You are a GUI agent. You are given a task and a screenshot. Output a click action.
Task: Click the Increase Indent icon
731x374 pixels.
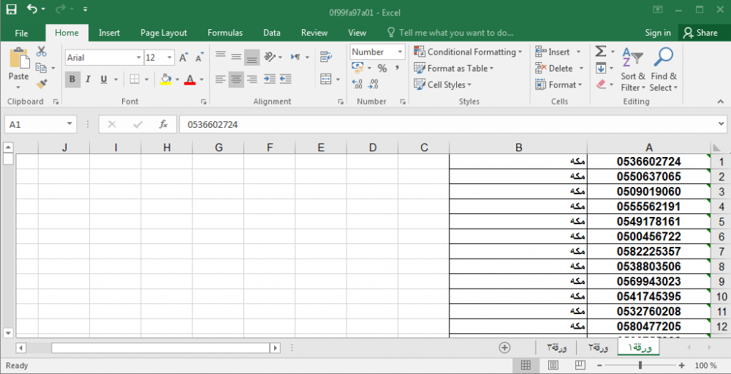(285, 79)
